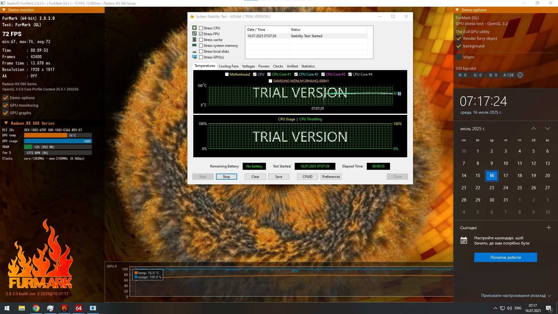Click the Stress system memory RAM icon

click(x=194, y=45)
